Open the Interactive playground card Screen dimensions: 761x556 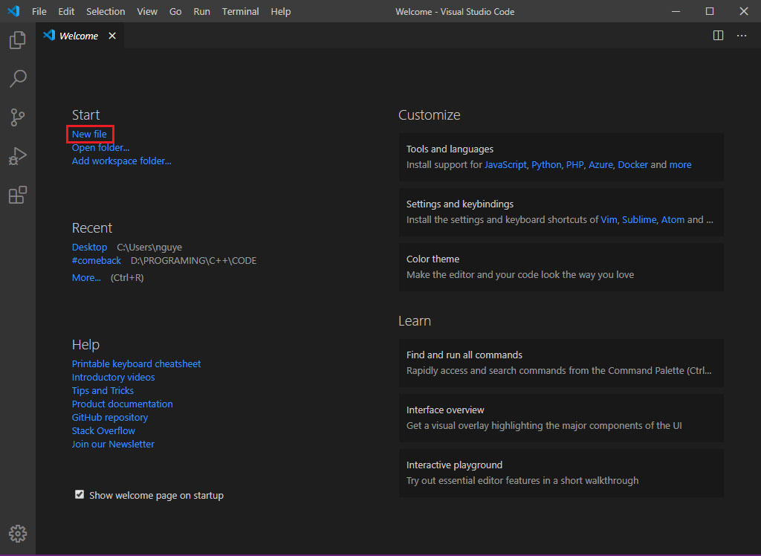(561, 473)
